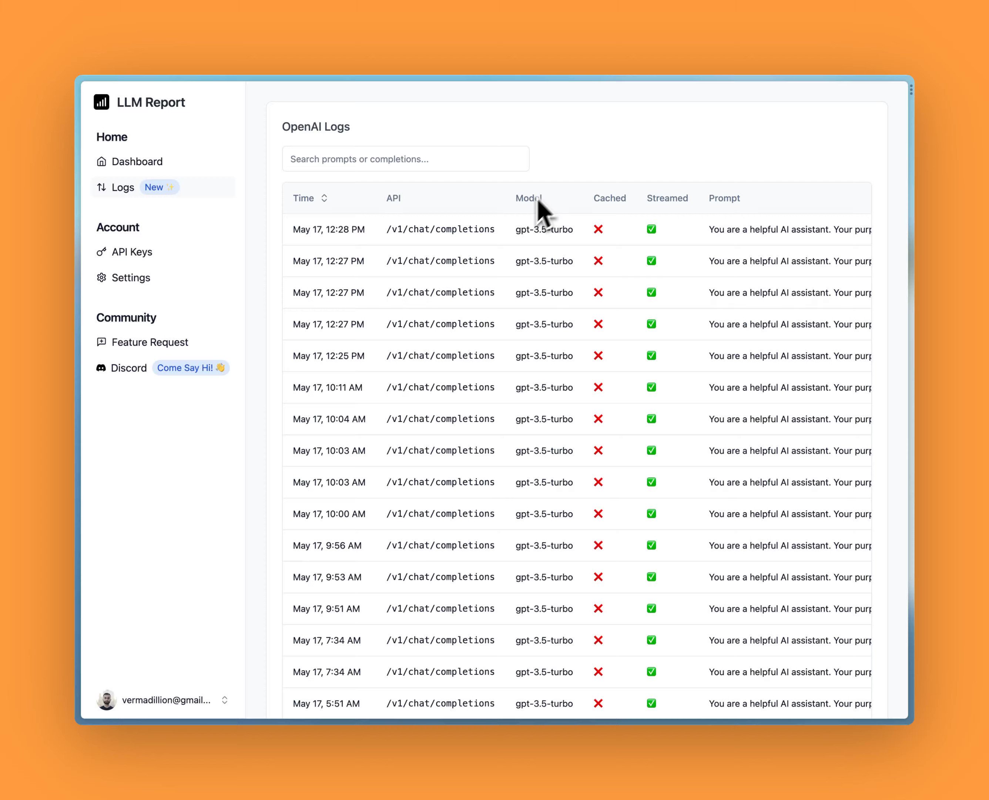Click the LLM Report title text
Screen dimensions: 989x800
151,102
